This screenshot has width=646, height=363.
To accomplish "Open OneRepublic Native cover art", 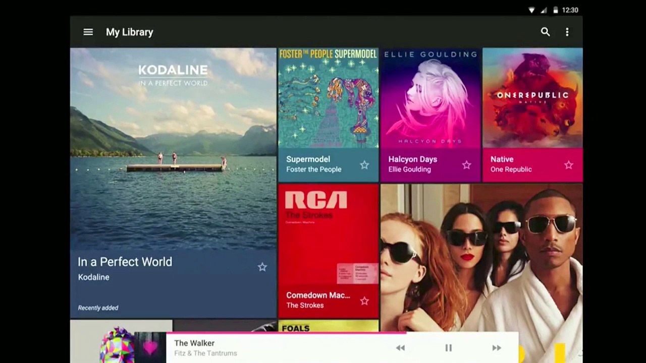I will pyautogui.click(x=532, y=98).
